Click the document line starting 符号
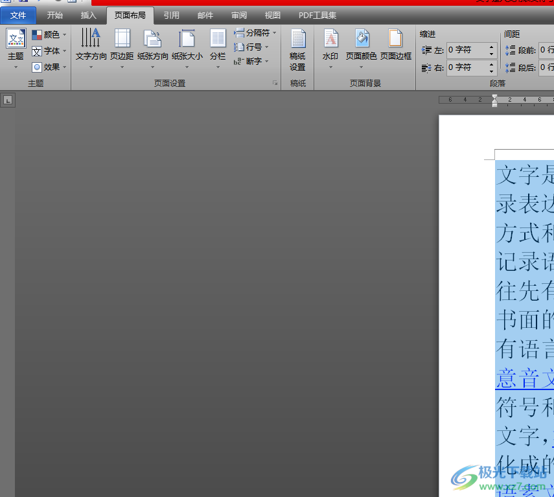 (x=525, y=408)
